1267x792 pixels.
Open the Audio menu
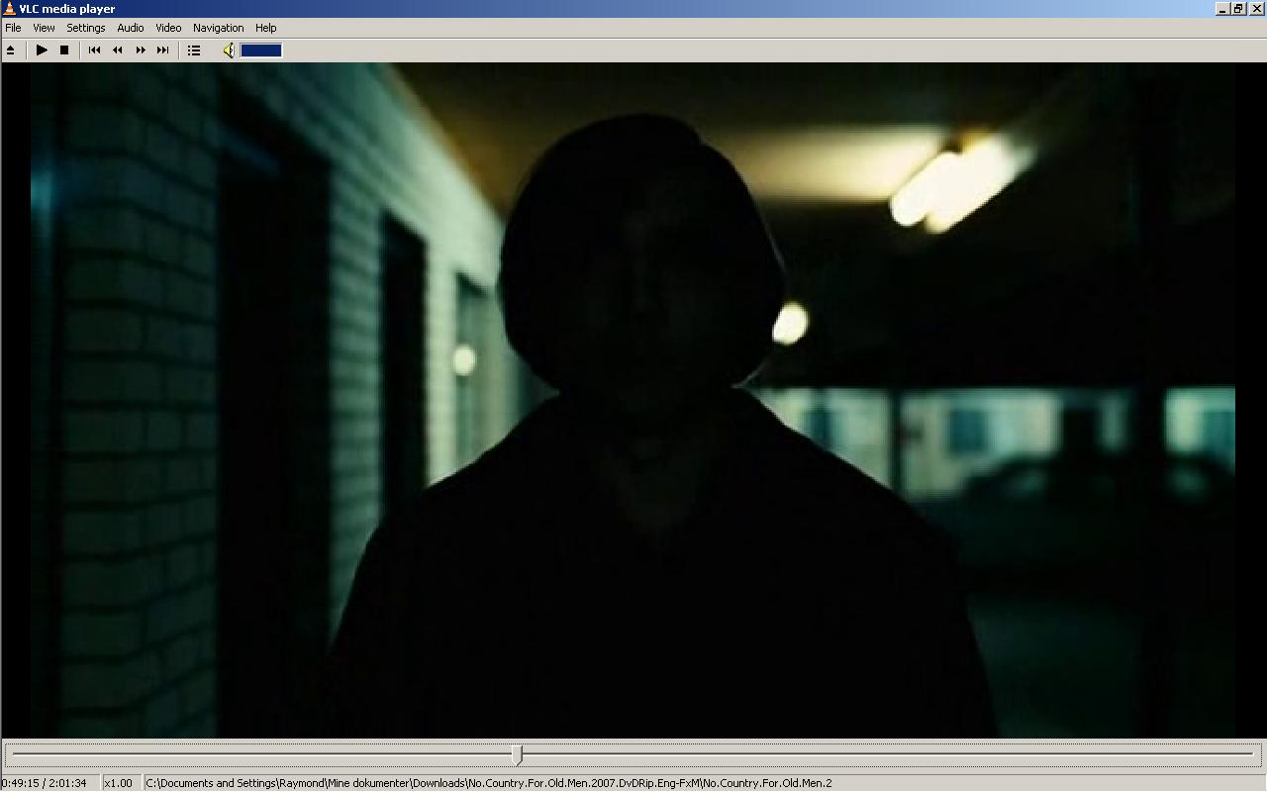(x=131, y=28)
